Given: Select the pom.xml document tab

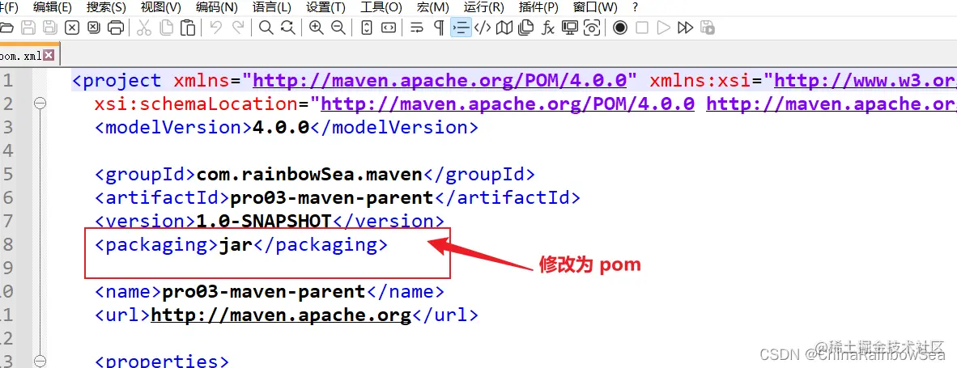Looking at the screenshot, I should 22,56.
